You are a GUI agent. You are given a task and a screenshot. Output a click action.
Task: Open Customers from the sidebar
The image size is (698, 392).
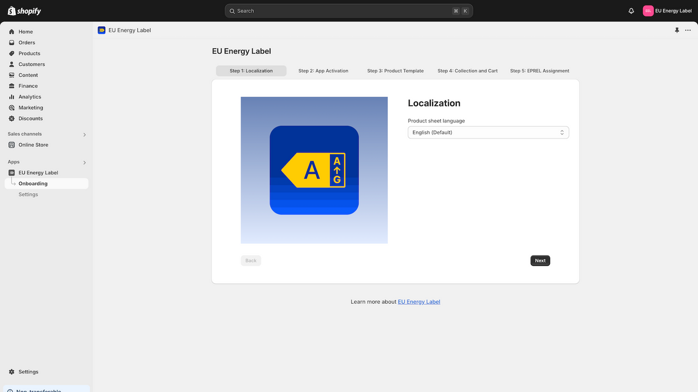point(31,64)
